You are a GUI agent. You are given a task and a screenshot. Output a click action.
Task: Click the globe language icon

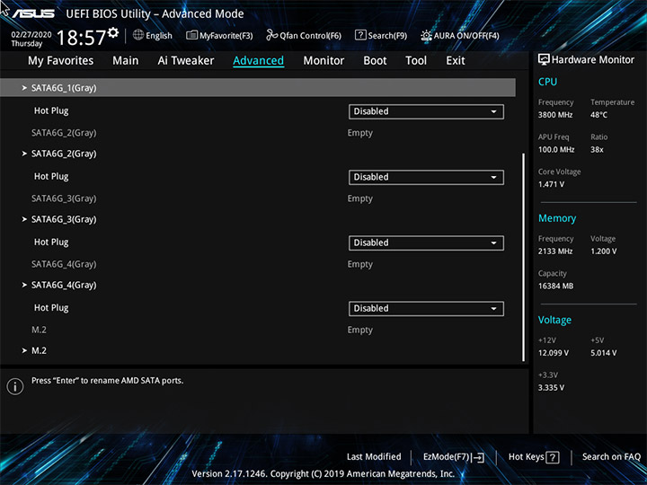coord(138,35)
